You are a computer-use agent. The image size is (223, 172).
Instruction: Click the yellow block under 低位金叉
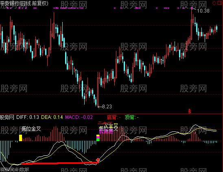coord(21,138)
